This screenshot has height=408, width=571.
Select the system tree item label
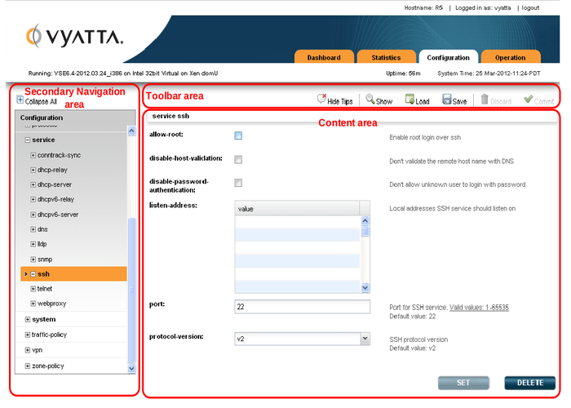(44, 320)
